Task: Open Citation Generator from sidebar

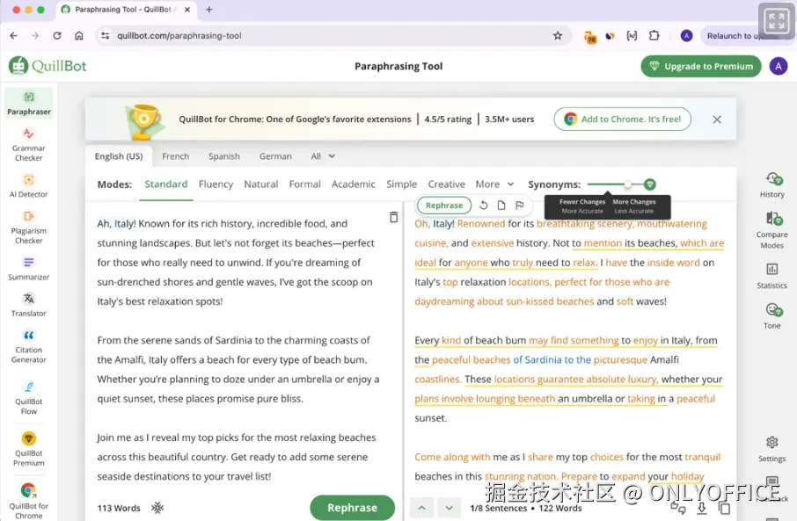Action: [x=29, y=347]
